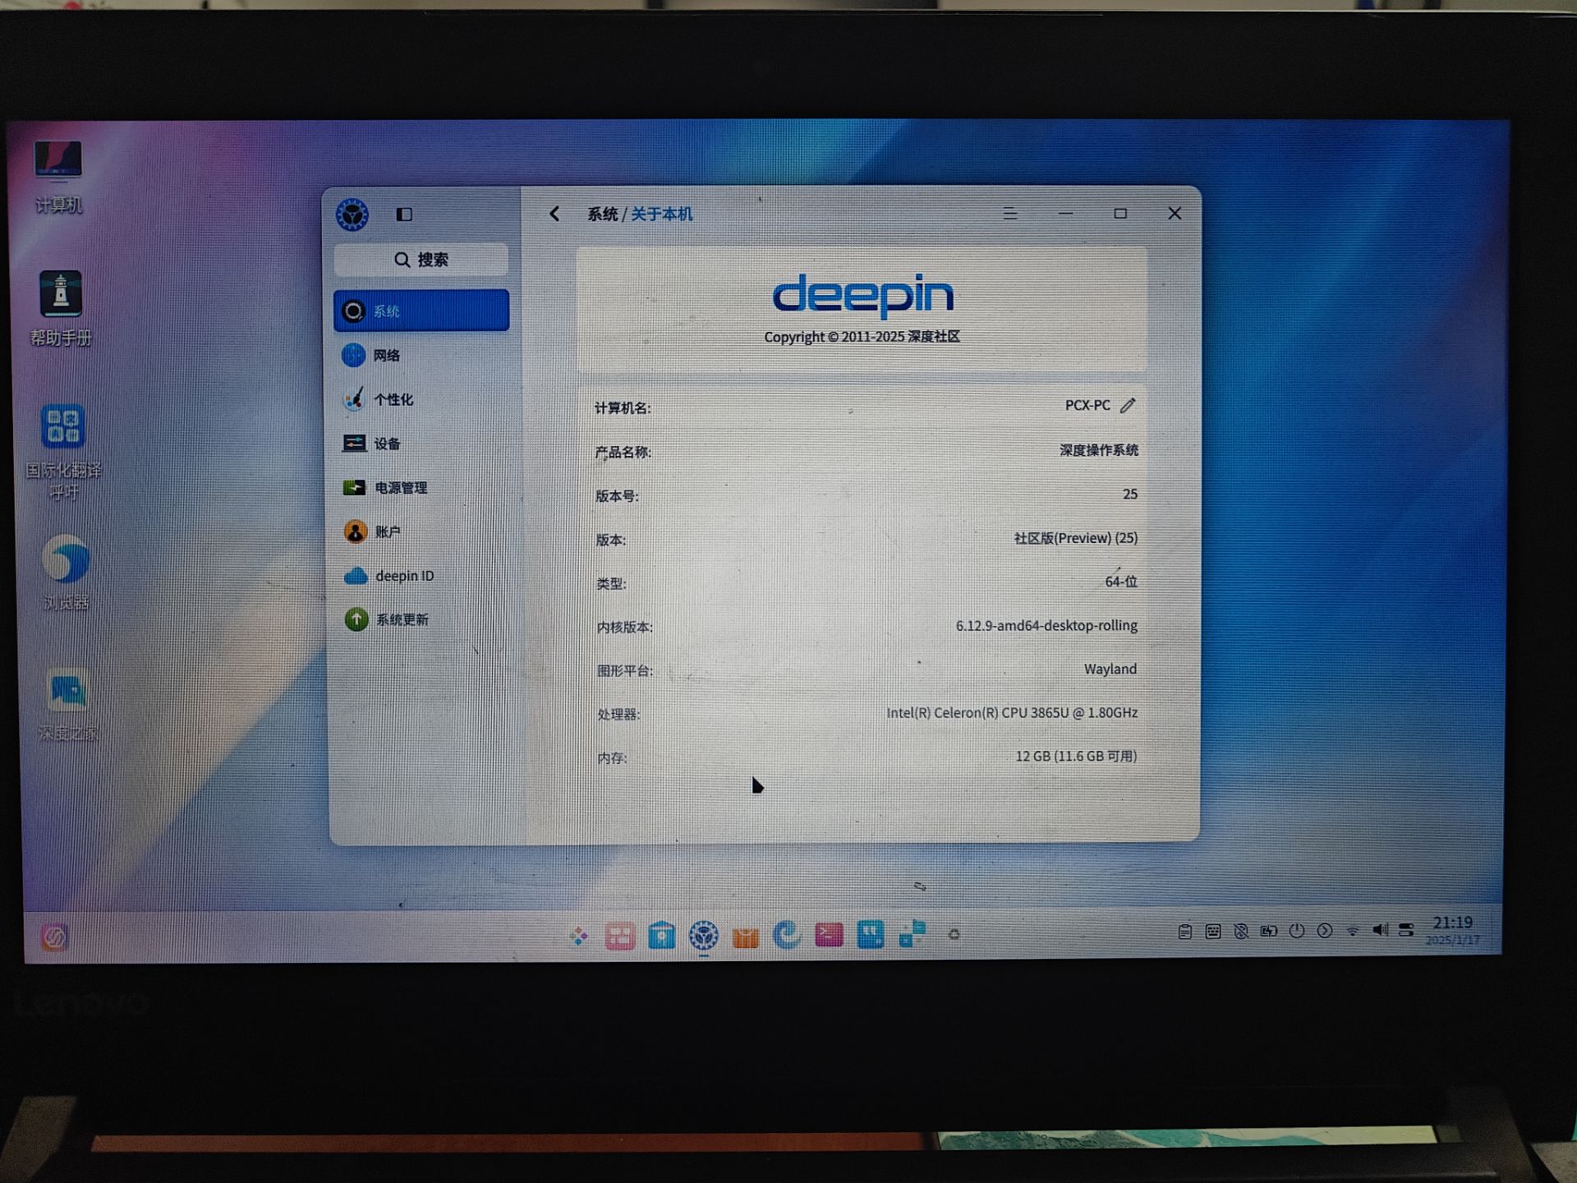This screenshot has width=1577, height=1183.
Task: Edit the computer name with pencil icon
Action: click(x=1128, y=405)
